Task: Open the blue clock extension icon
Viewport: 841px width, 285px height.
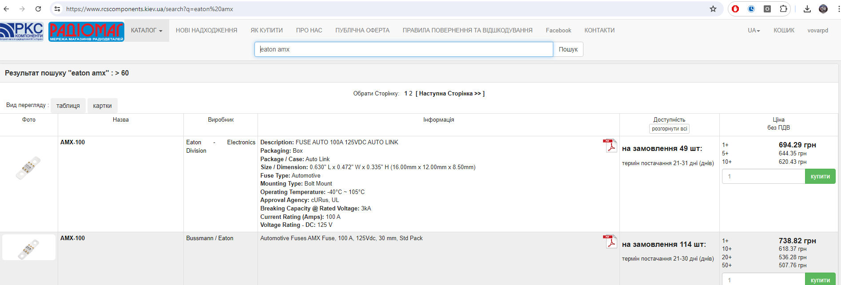Action: (x=751, y=9)
